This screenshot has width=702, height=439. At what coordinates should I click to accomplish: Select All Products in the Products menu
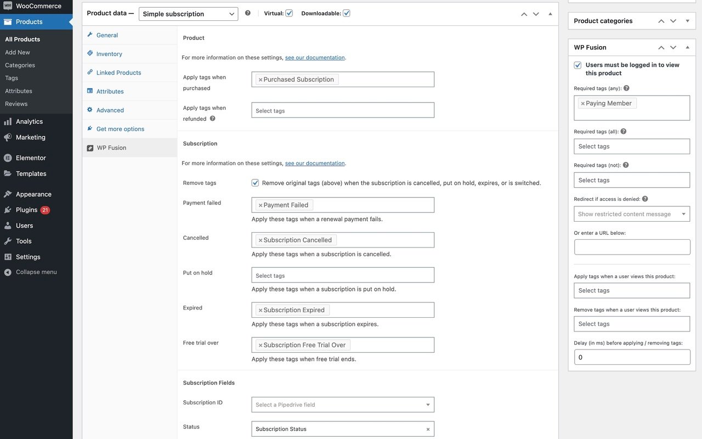click(x=22, y=38)
